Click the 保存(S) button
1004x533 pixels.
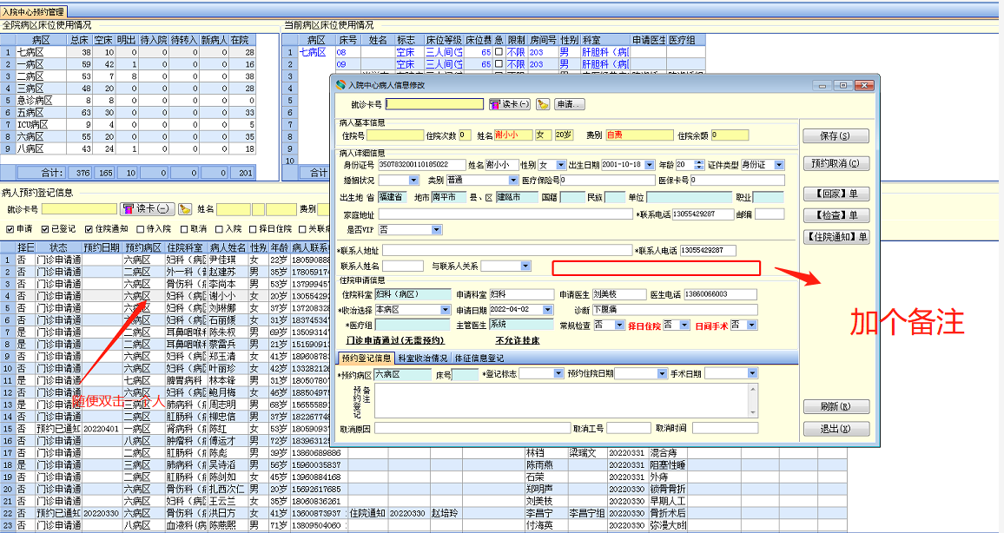coord(834,136)
